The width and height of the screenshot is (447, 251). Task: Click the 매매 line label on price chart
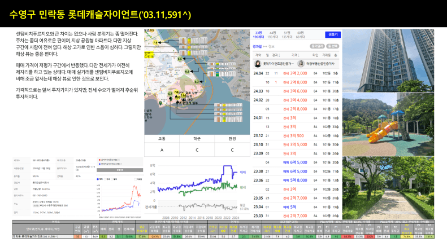(x=243, y=172)
